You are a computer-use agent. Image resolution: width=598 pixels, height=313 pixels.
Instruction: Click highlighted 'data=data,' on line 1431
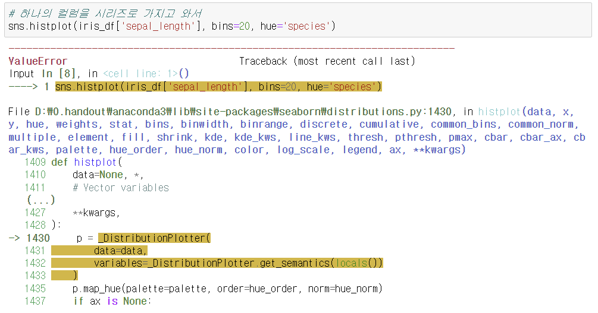tap(120, 251)
